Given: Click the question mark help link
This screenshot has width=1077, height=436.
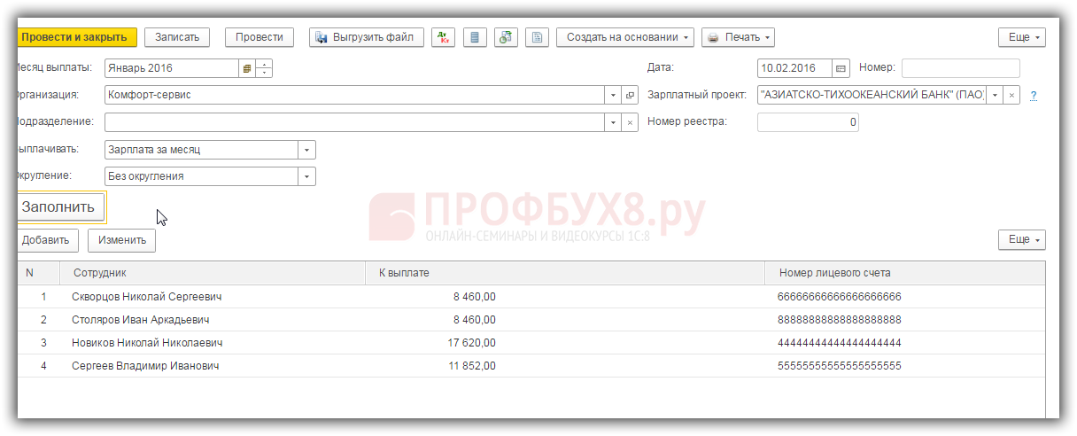Looking at the screenshot, I should pos(1033,96).
